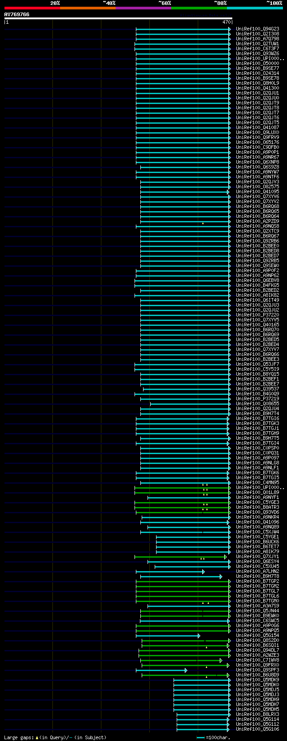287x741 pixels.
Task: Click the =100char. scale legend
Action: [x=213, y=737]
